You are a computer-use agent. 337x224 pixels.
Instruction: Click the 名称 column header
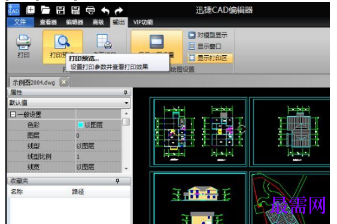click(x=17, y=192)
